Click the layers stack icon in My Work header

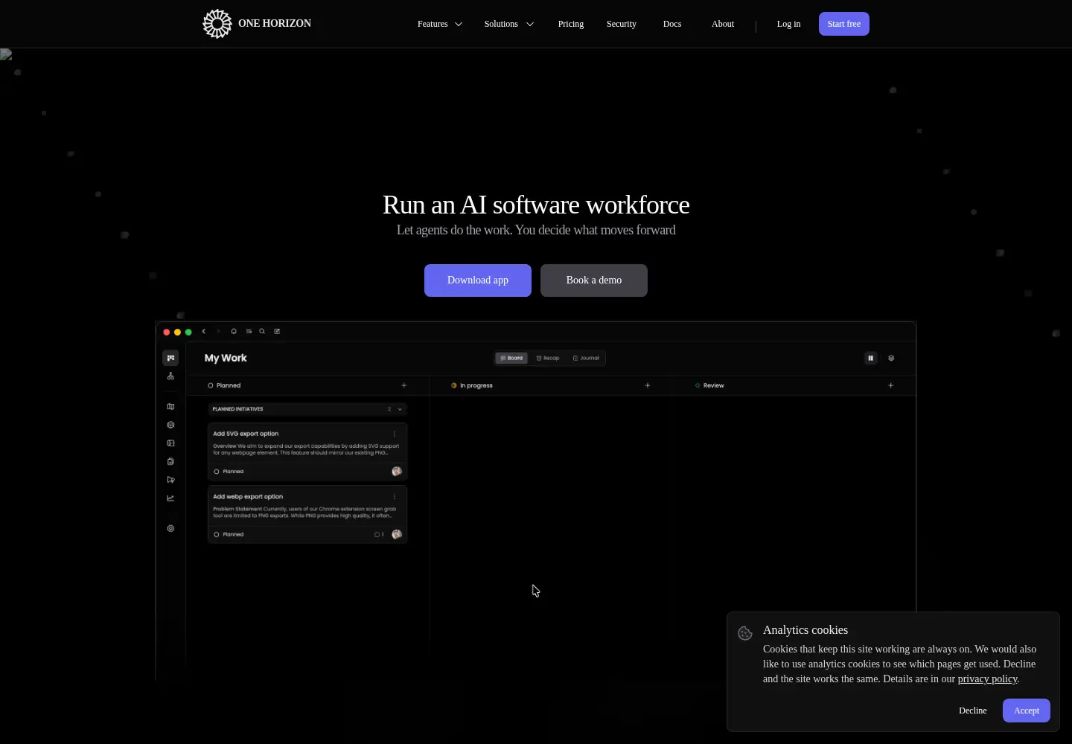coord(891,358)
